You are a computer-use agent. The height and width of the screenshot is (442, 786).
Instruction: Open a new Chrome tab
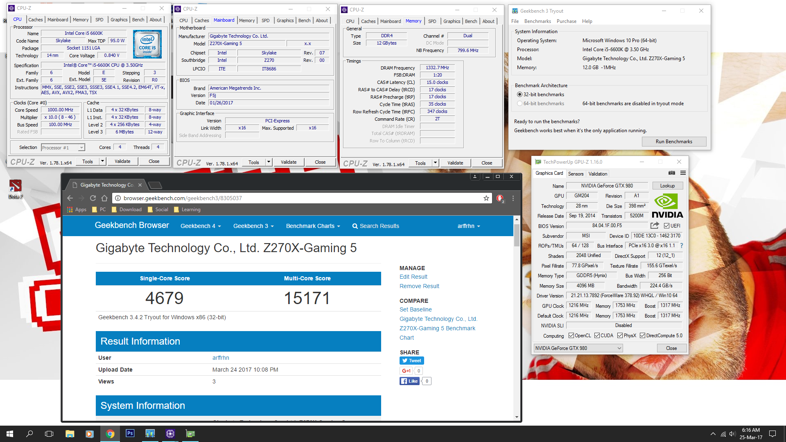[x=155, y=185]
